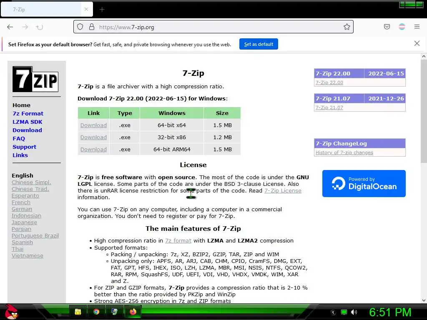Viewport: 427px width, 320px height.
Task: Follow the 7z format link
Action: 178,240
